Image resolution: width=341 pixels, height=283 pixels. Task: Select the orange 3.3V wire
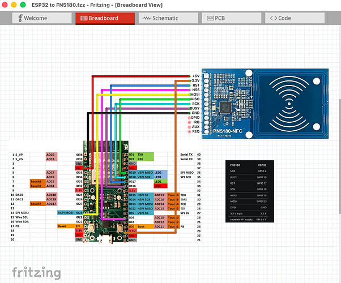coord(175,156)
